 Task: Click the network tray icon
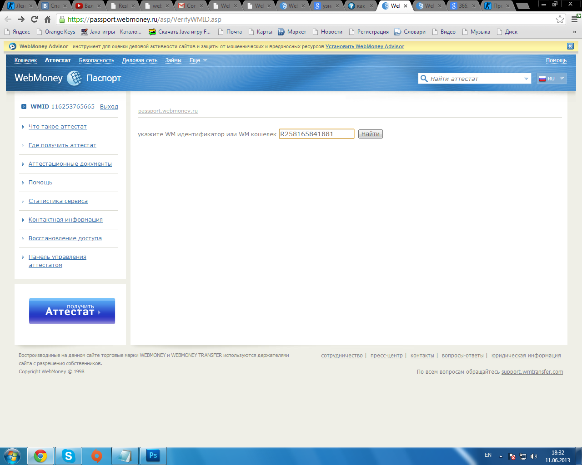coord(523,456)
